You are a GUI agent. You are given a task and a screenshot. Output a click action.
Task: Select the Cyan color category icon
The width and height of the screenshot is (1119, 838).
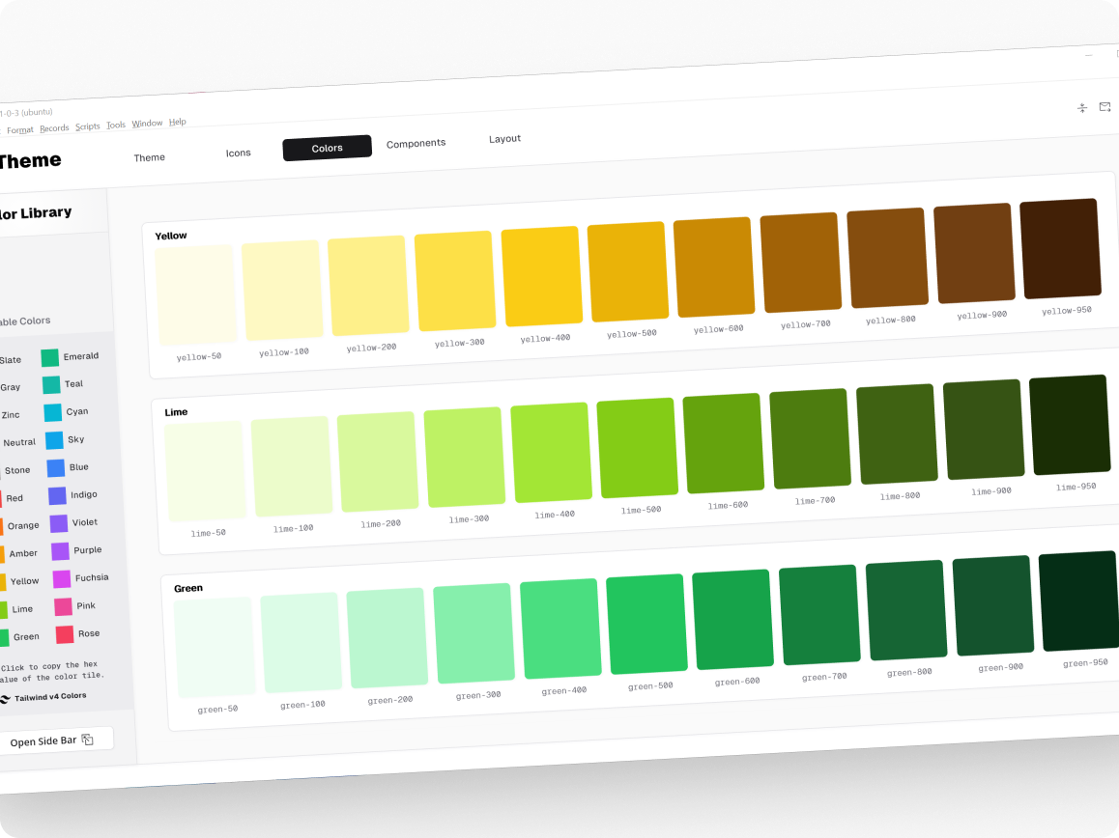tap(51, 413)
